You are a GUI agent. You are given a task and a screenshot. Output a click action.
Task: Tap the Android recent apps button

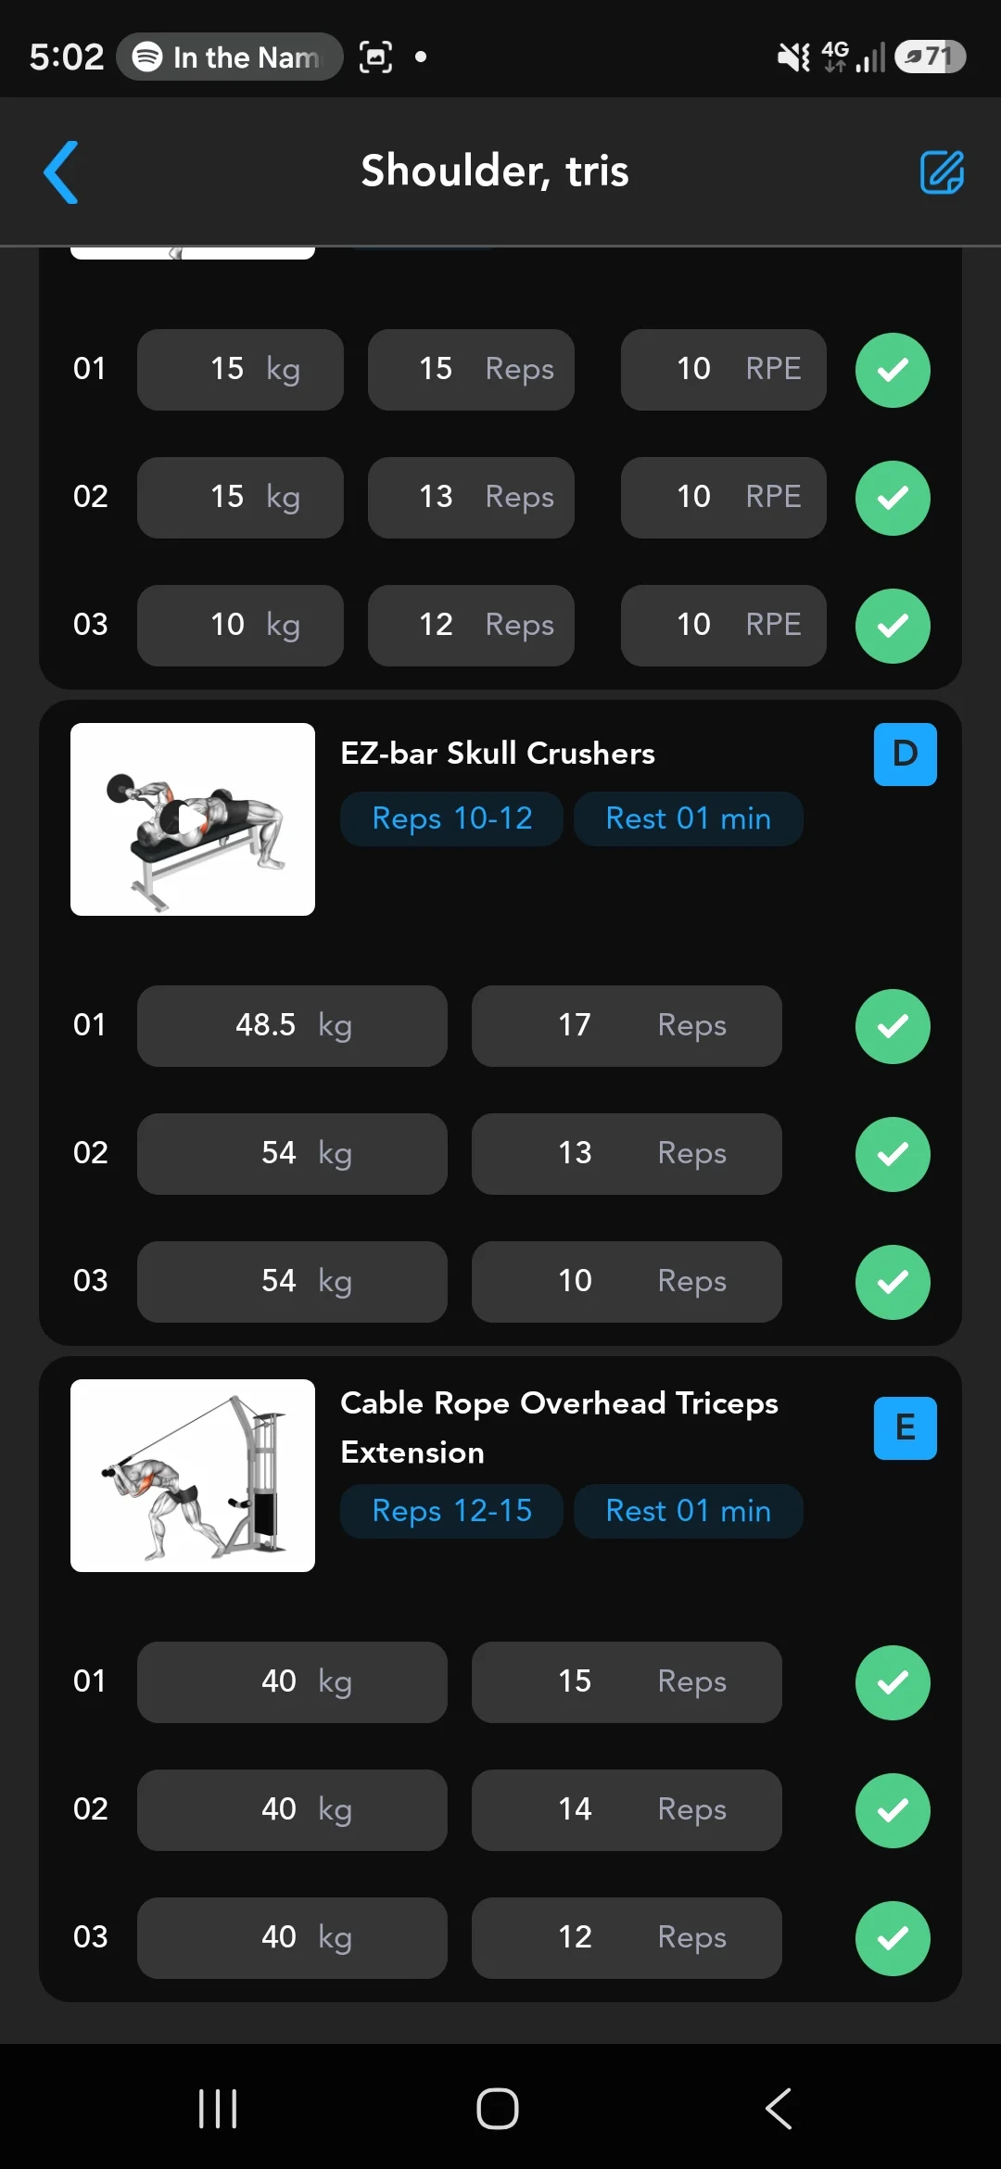pyautogui.click(x=219, y=2109)
